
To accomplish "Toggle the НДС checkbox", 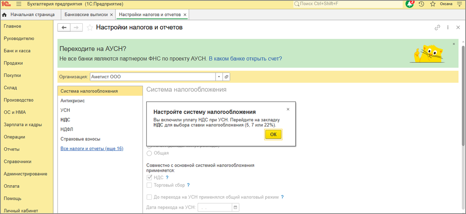I will tap(149, 177).
